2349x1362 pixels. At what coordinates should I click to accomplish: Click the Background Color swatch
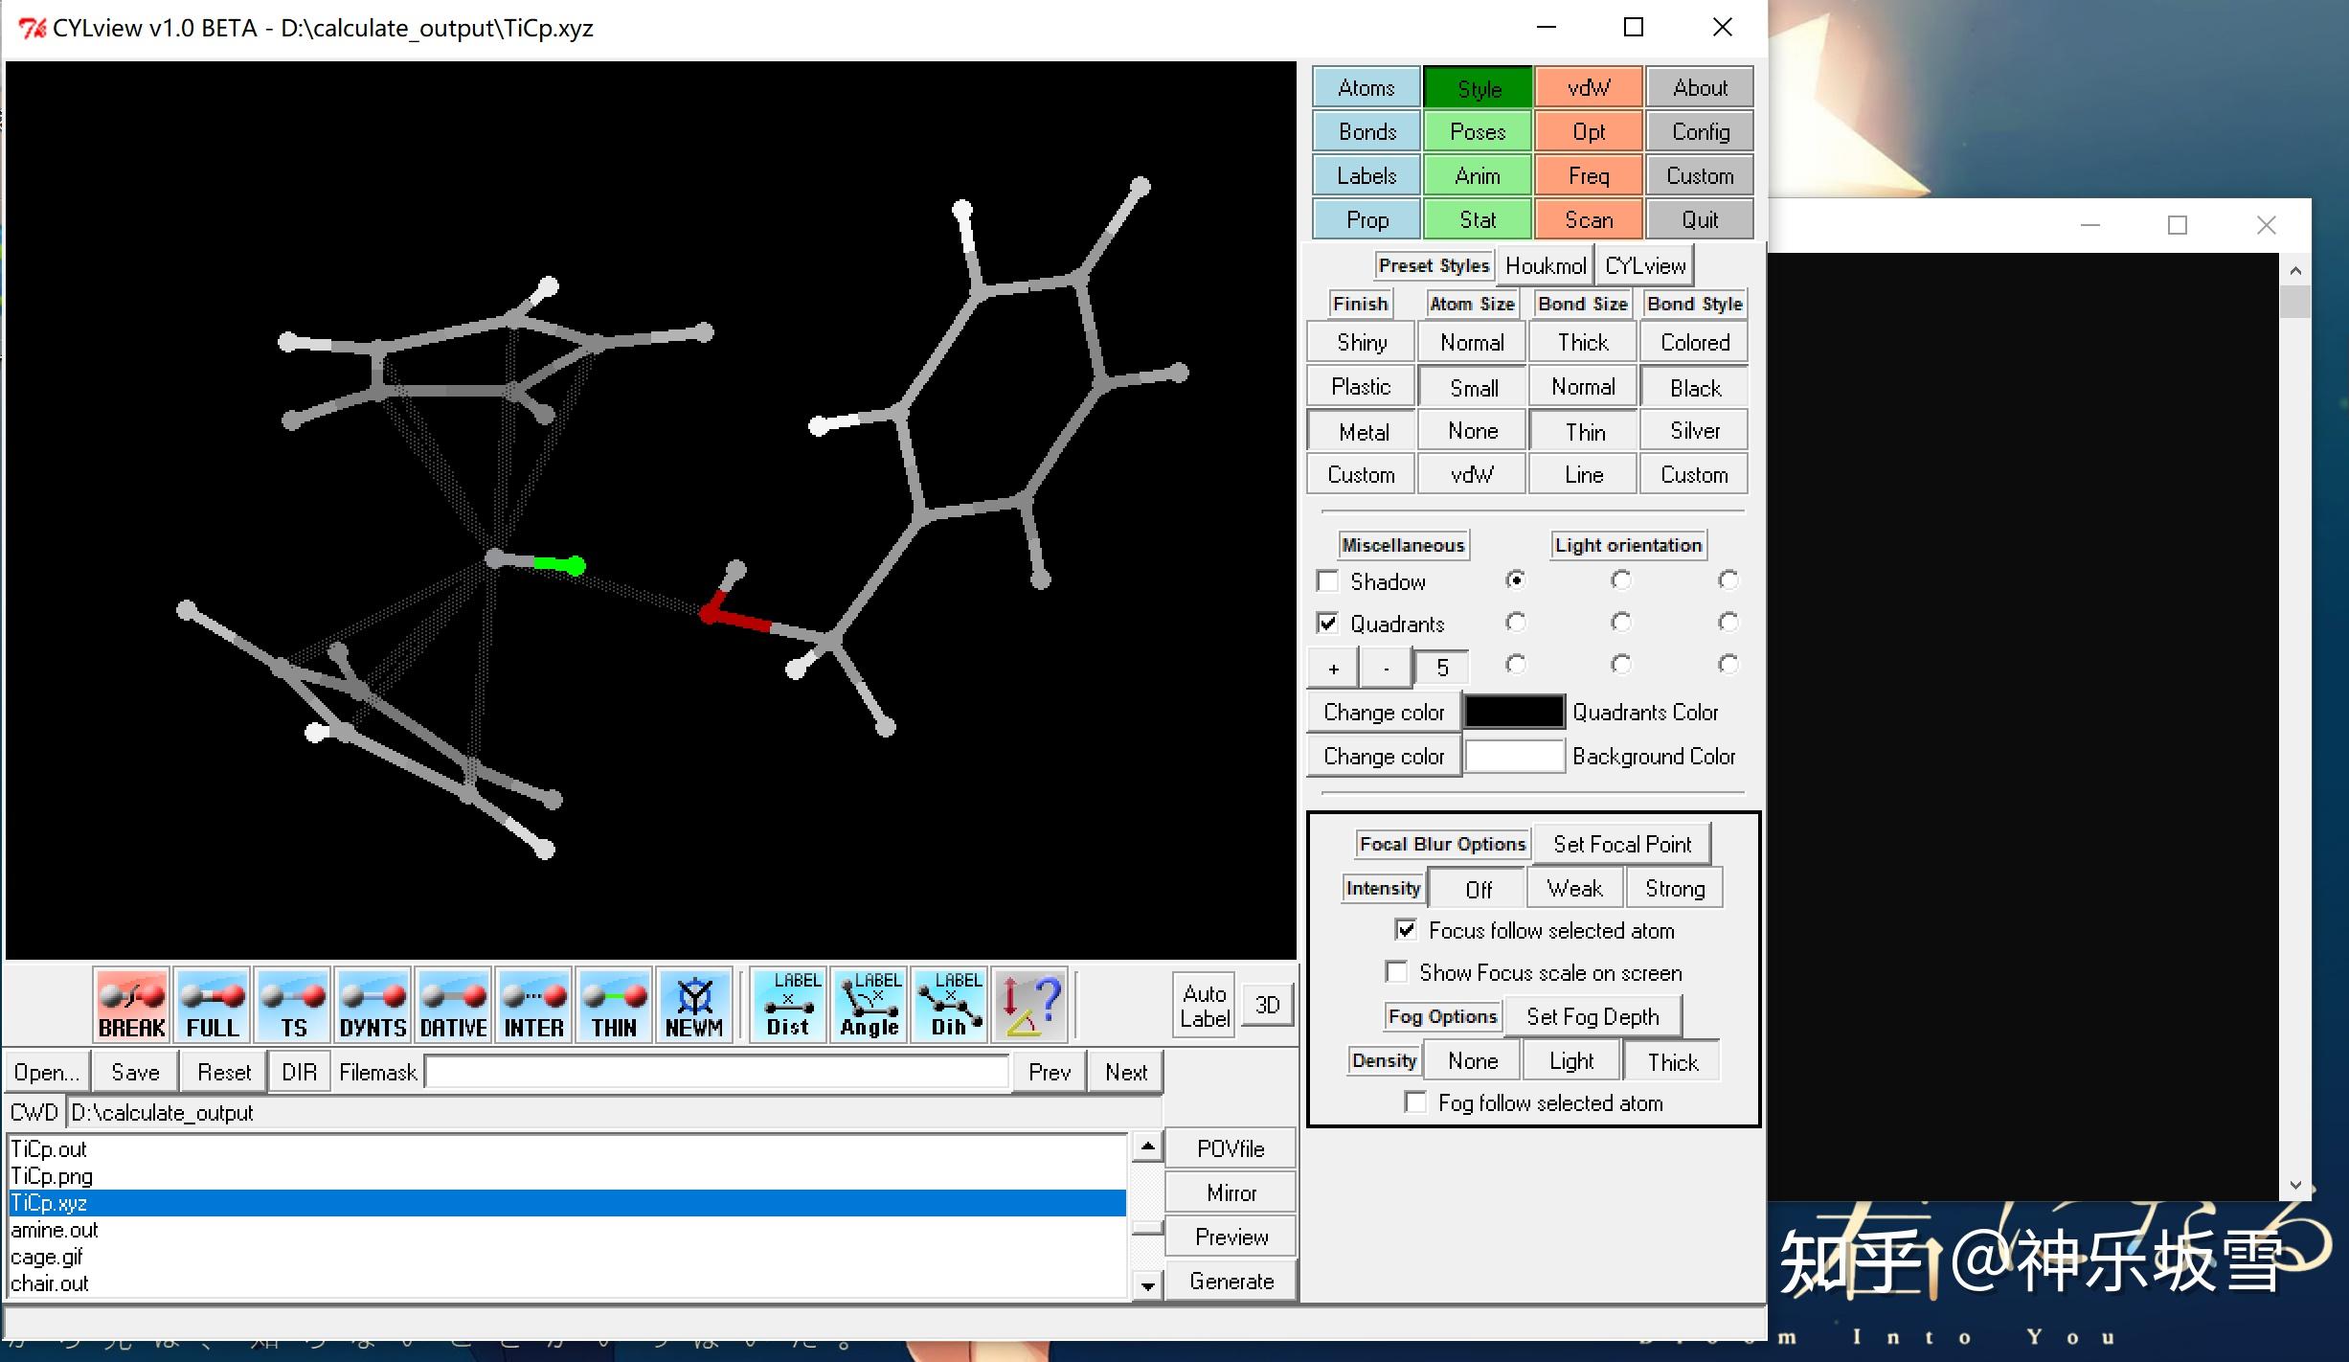click(x=1514, y=757)
